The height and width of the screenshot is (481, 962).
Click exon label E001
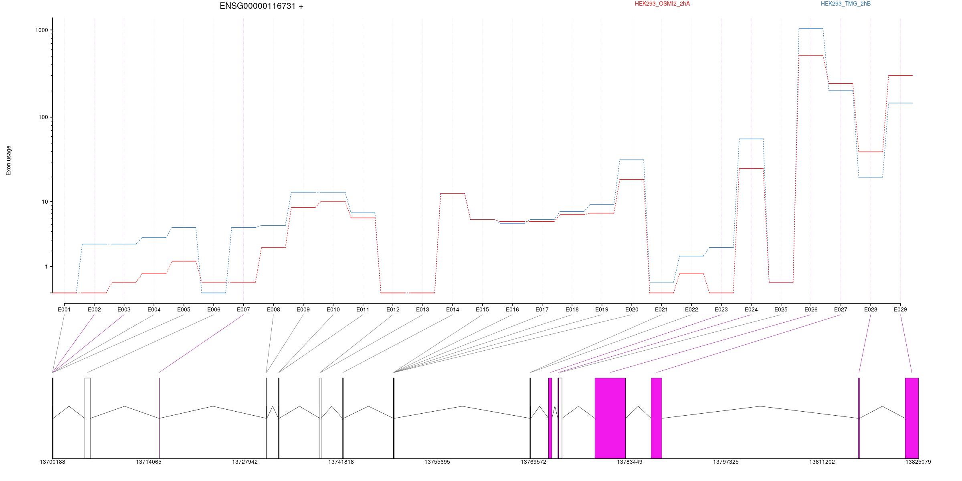tap(64, 309)
